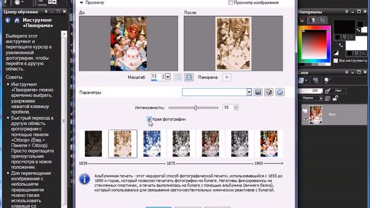Click the 1839 timeline label
The width and height of the screenshot is (370, 208).
pyautogui.click(x=83, y=163)
